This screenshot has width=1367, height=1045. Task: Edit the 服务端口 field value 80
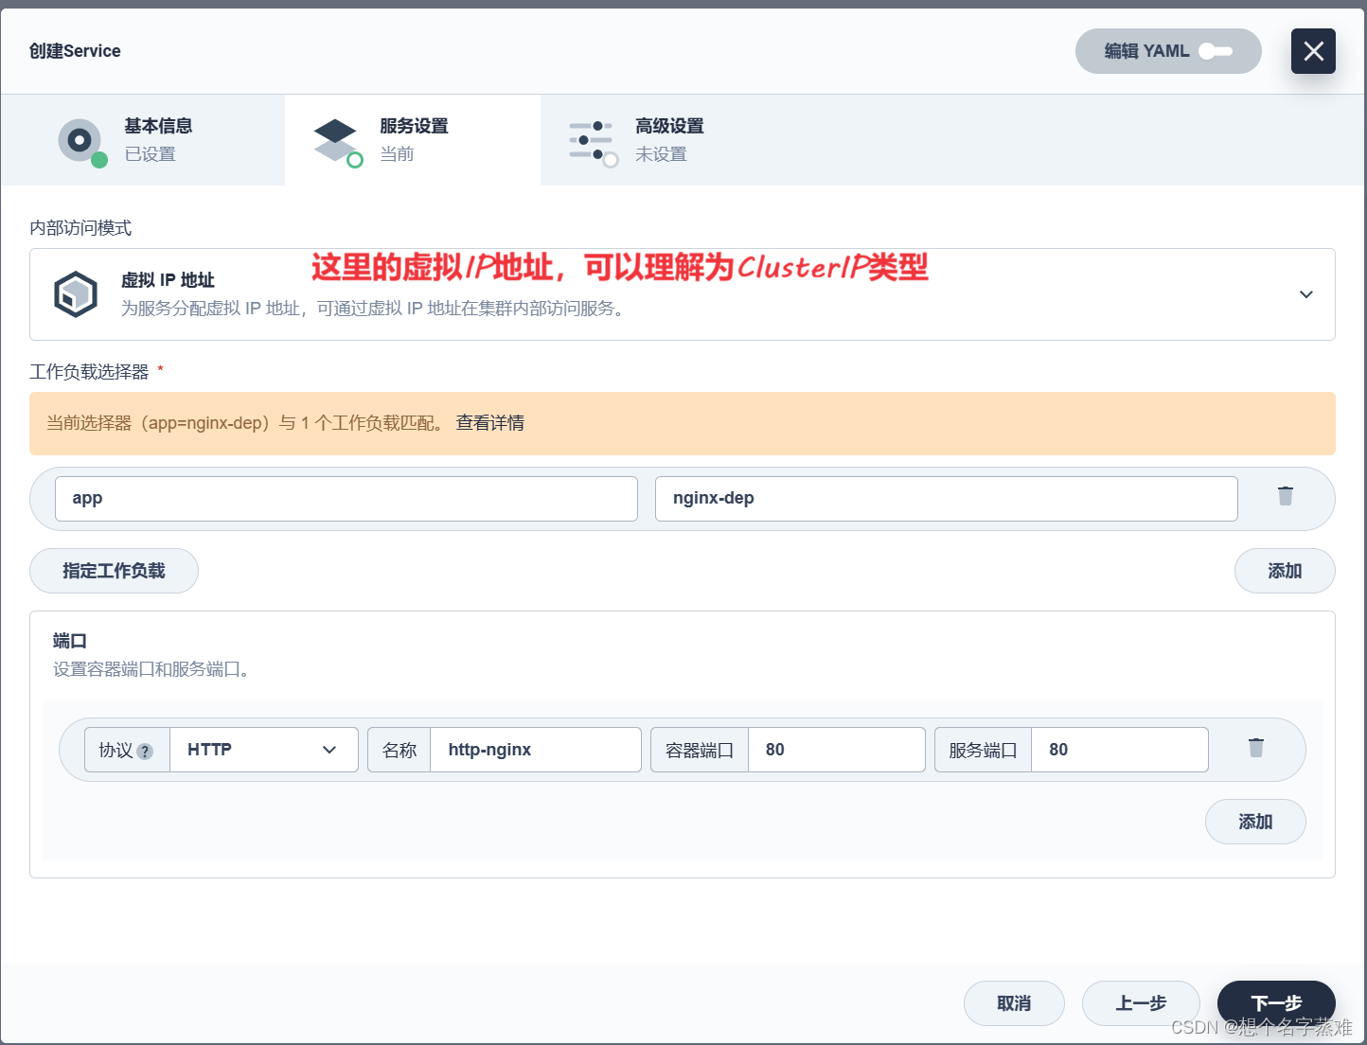point(1120,750)
